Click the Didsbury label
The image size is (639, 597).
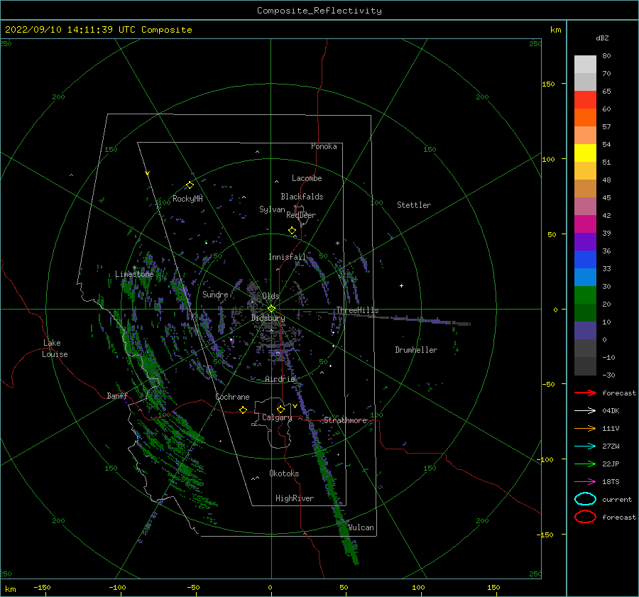(x=268, y=318)
